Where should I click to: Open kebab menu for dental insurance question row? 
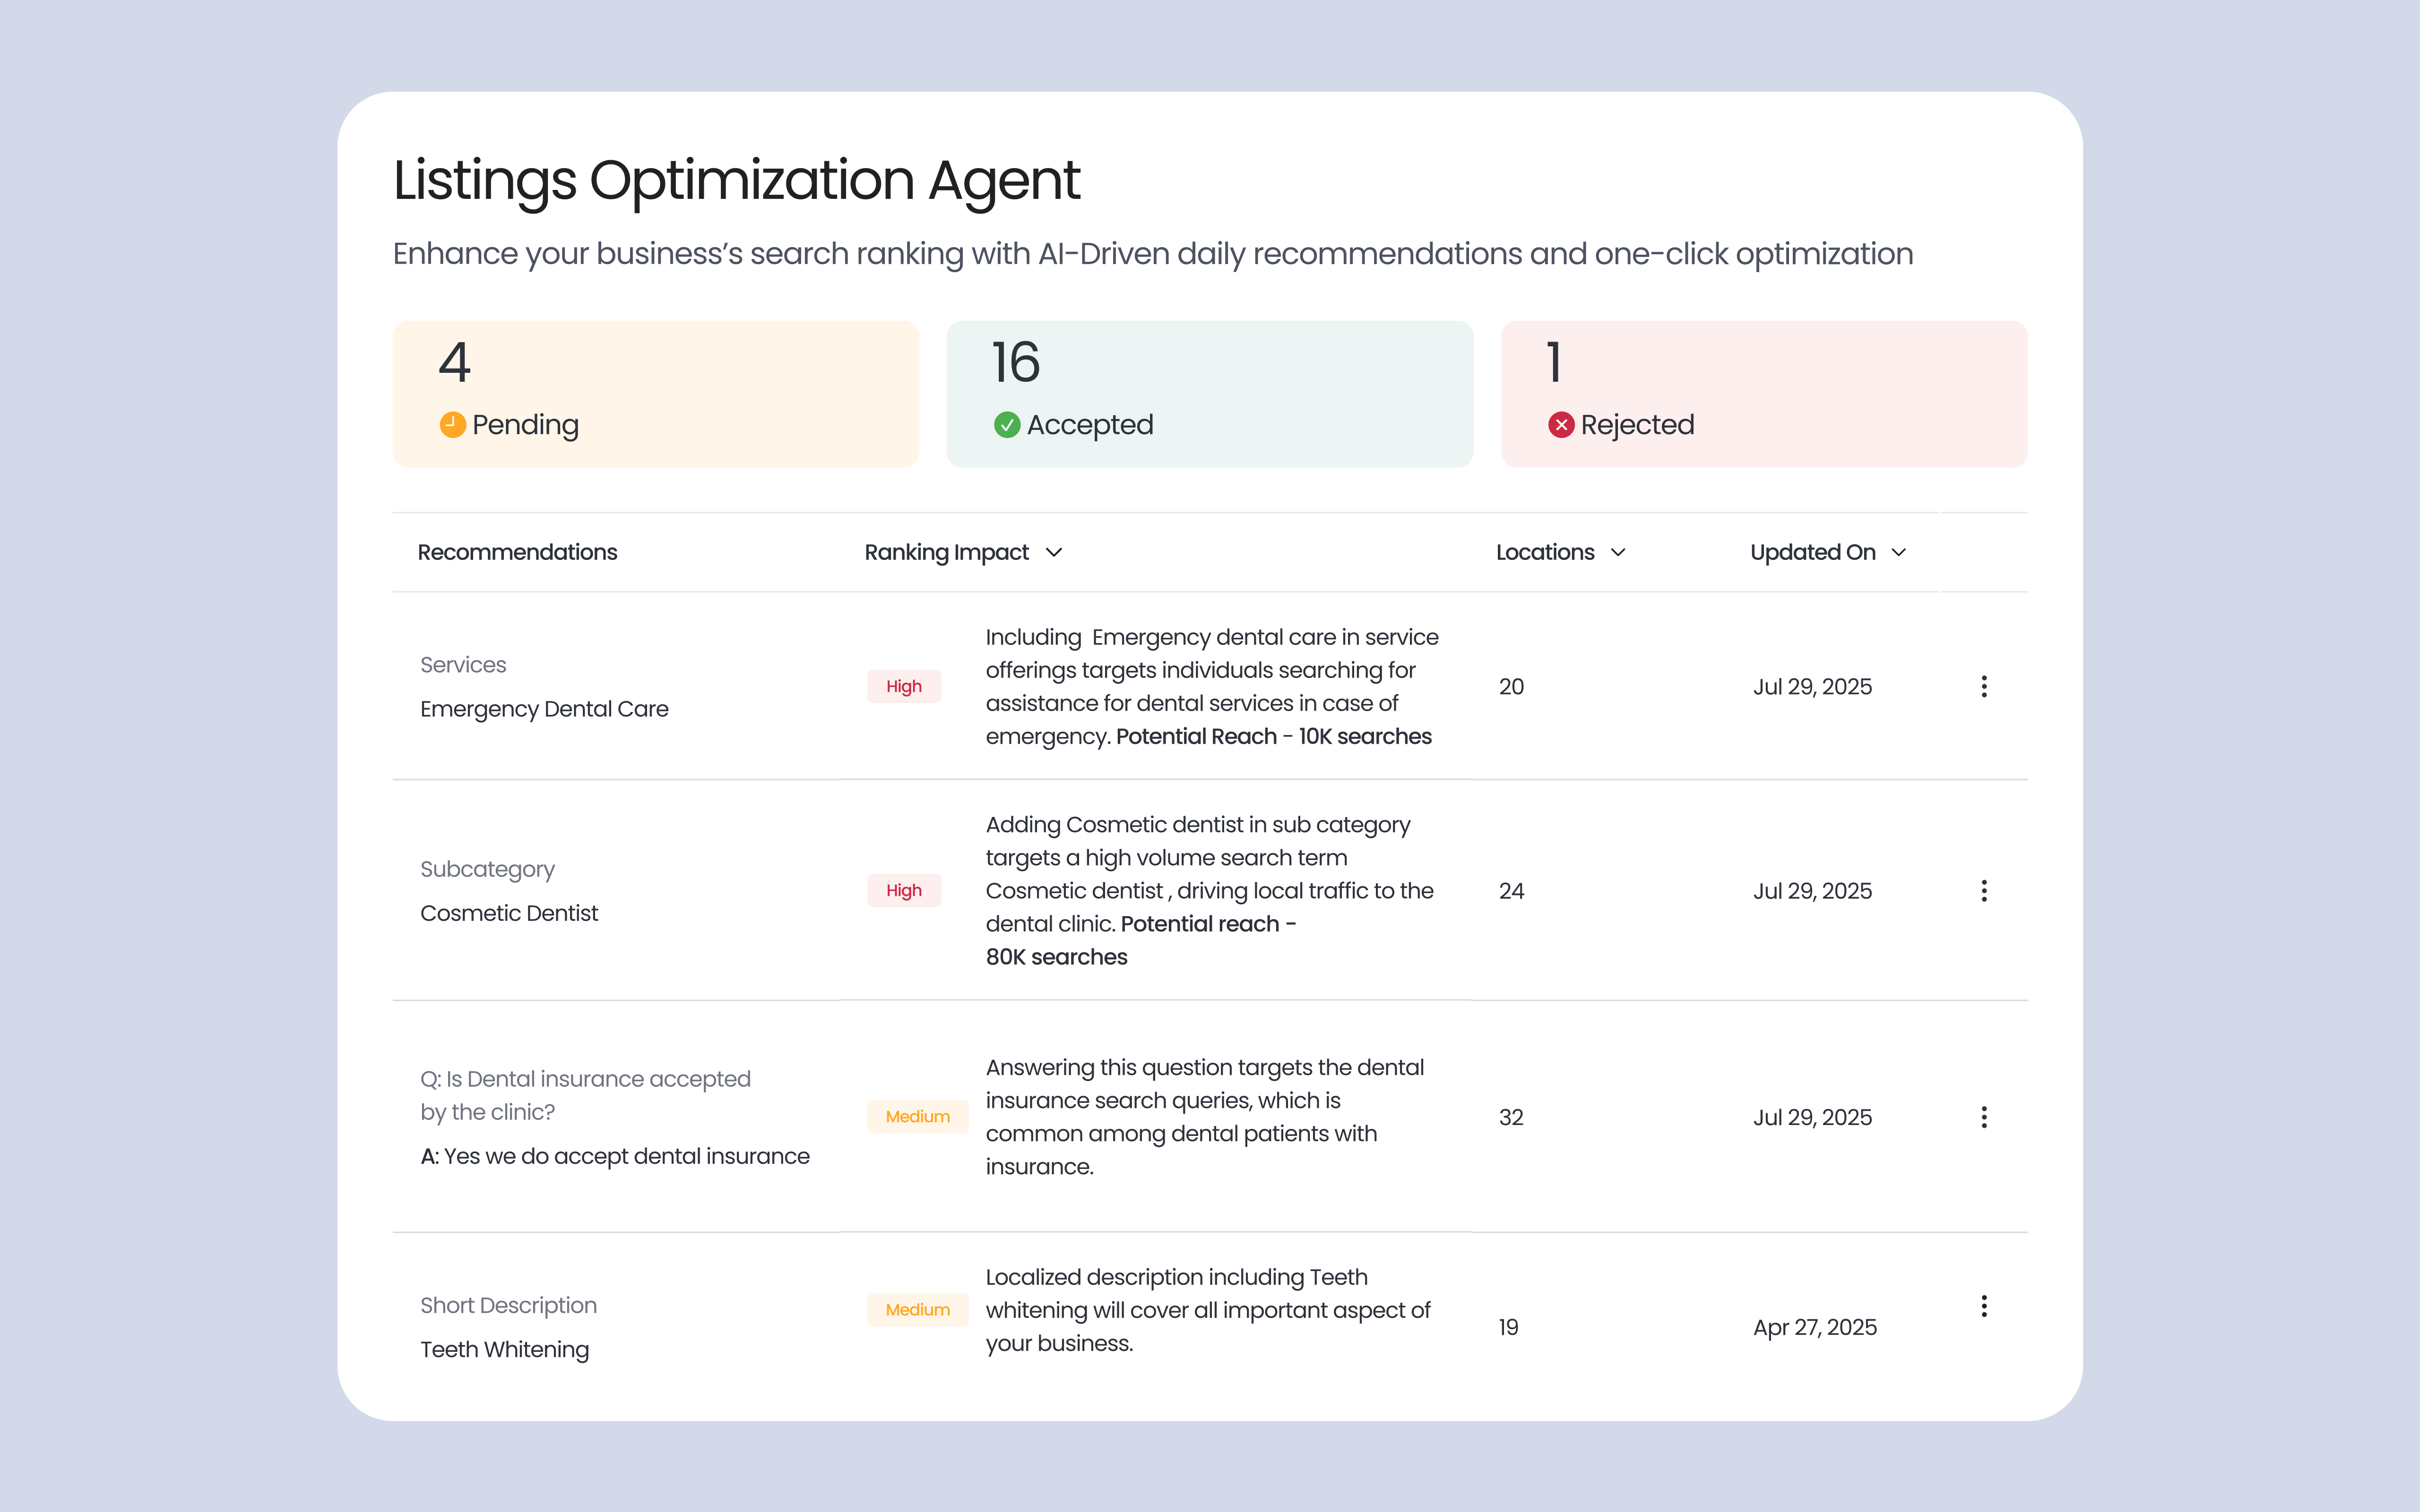[x=1984, y=1117]
